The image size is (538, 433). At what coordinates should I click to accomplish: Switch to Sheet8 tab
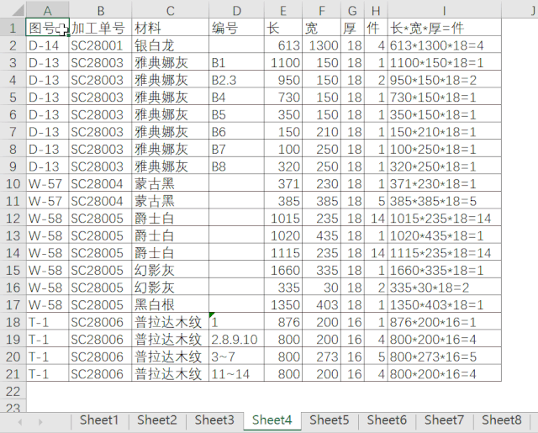(x=501, y=420)
